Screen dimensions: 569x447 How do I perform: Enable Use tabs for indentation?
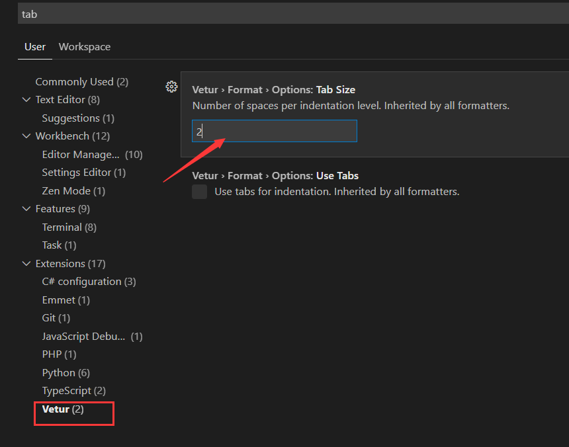(x=199, y=191)
